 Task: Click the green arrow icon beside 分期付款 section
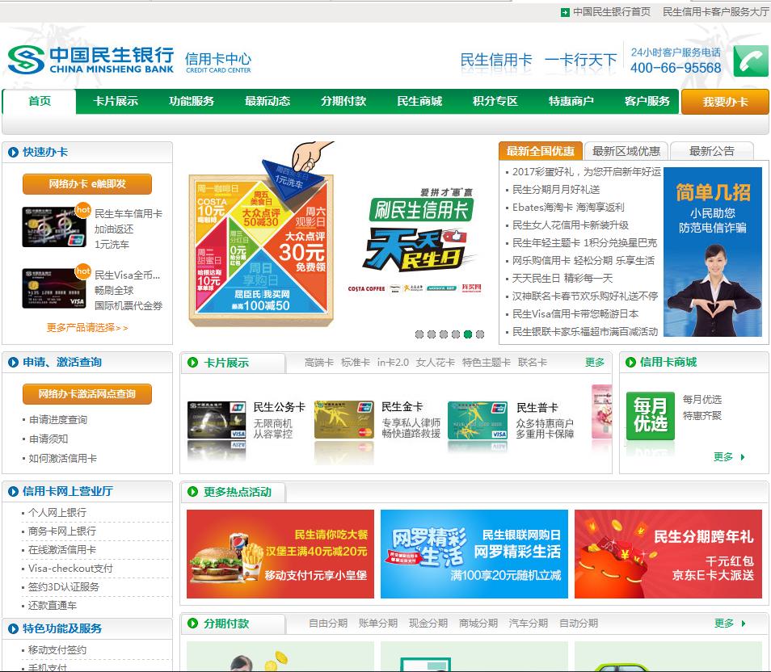pos(192,624)
